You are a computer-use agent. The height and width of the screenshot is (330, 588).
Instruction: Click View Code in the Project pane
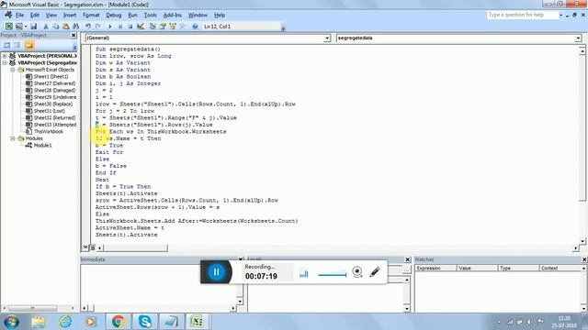click(x=6, y=45)
